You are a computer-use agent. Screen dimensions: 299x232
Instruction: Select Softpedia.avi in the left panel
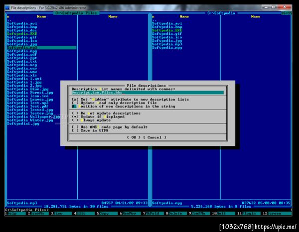[22, 23]
